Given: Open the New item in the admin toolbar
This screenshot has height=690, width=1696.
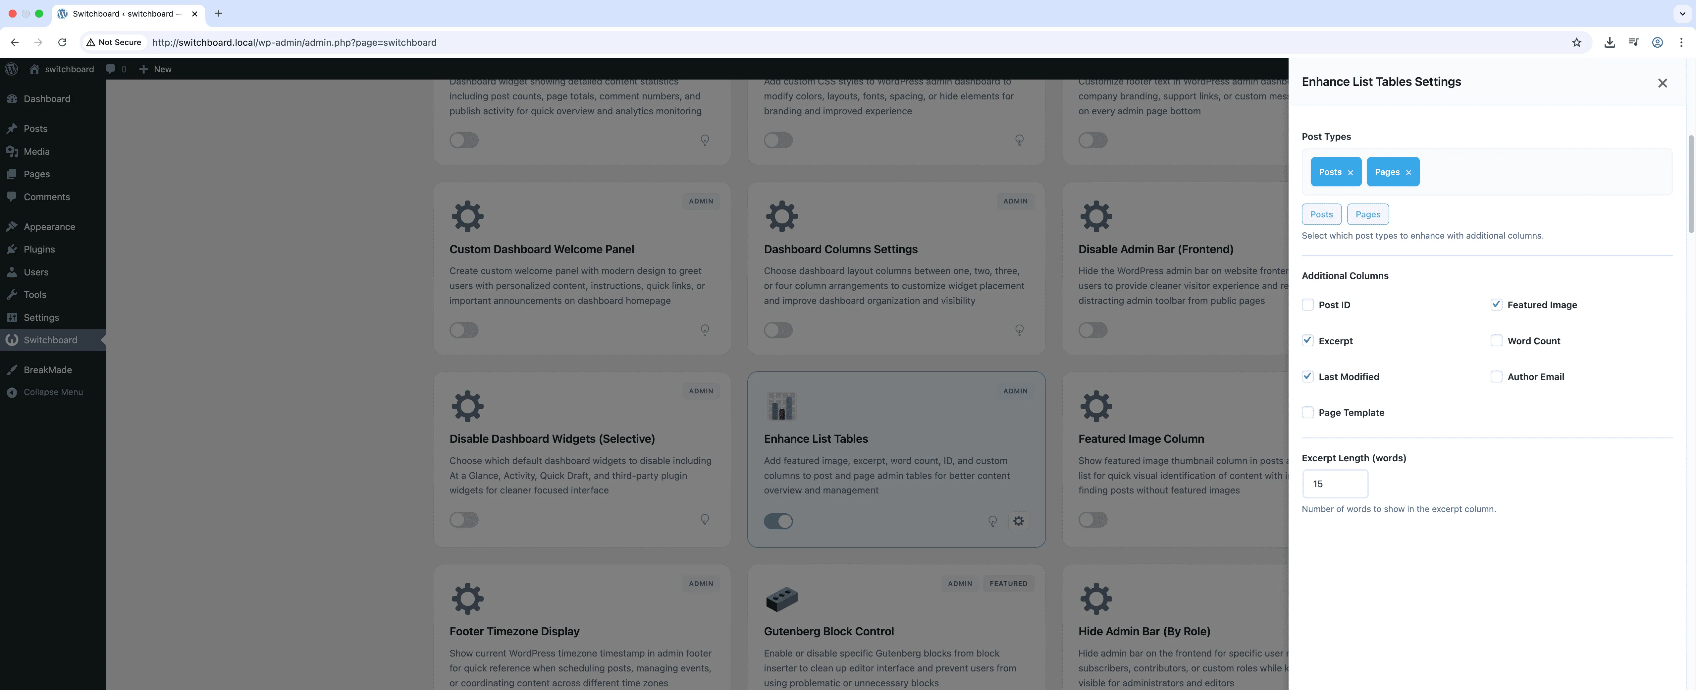Looking at the screenshot, I should (155, 69).
